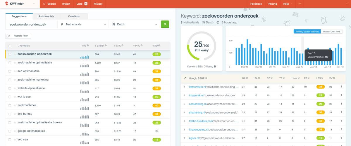Select the Interest Over Time chart view

point(332,32)
